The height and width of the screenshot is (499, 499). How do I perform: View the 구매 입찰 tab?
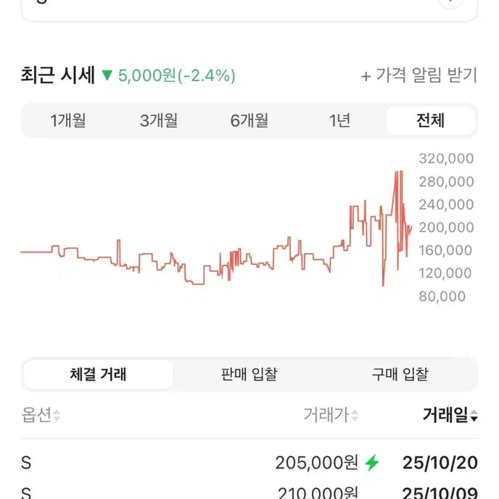400,374
